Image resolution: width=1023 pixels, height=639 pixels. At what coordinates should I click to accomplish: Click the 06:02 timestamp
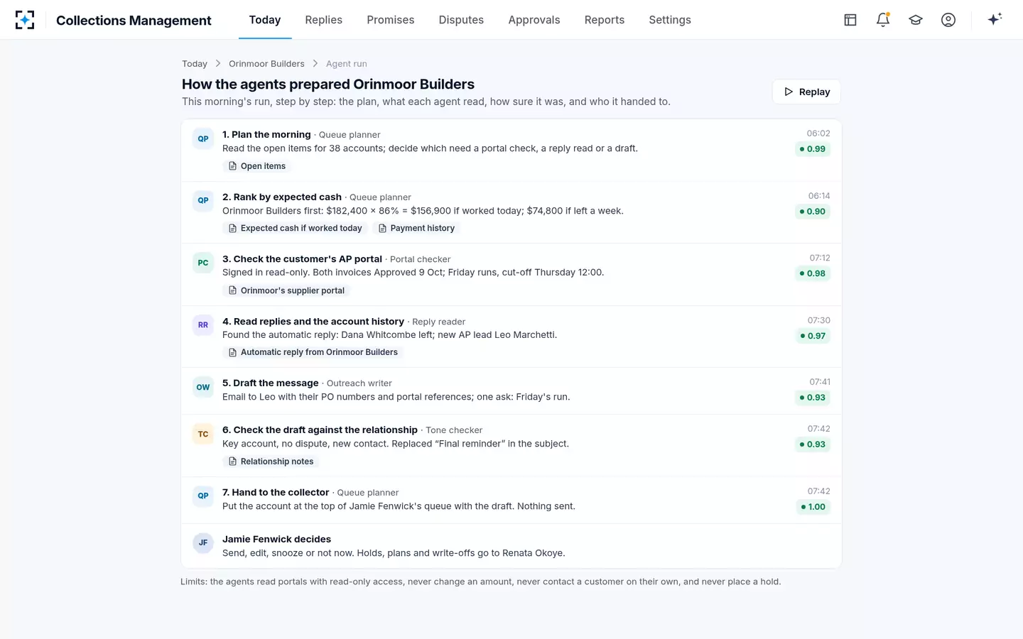coord(818,133)
